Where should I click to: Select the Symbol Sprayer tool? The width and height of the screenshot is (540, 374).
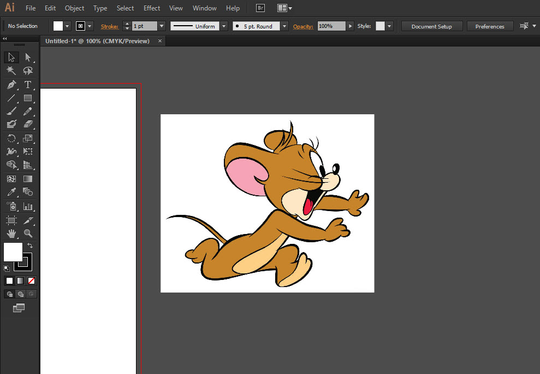point(11,206)
